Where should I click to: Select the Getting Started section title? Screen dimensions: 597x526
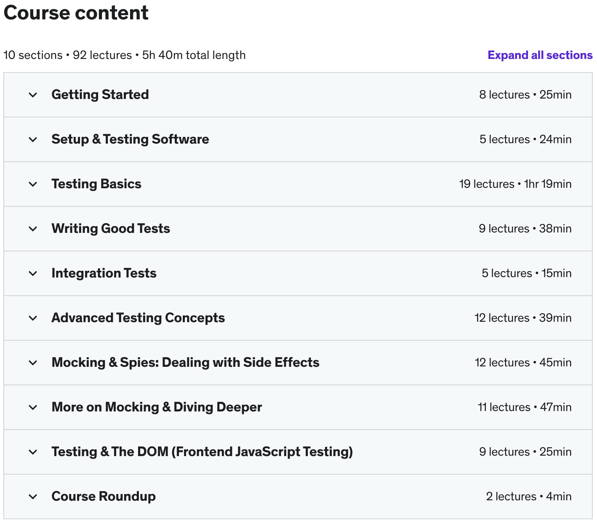pyautogui.click(x=100, y=95)
